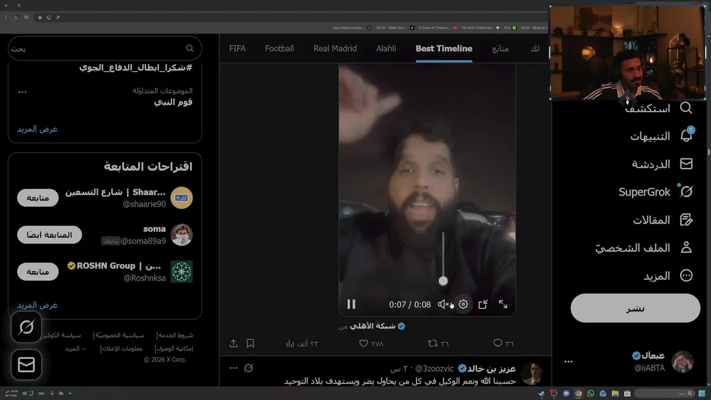Expand the video to fullscreen
The image size is (711, 400).
[x=503, y=304]
